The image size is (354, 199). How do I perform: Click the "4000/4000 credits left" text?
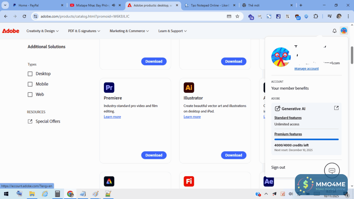click(291, 145)
